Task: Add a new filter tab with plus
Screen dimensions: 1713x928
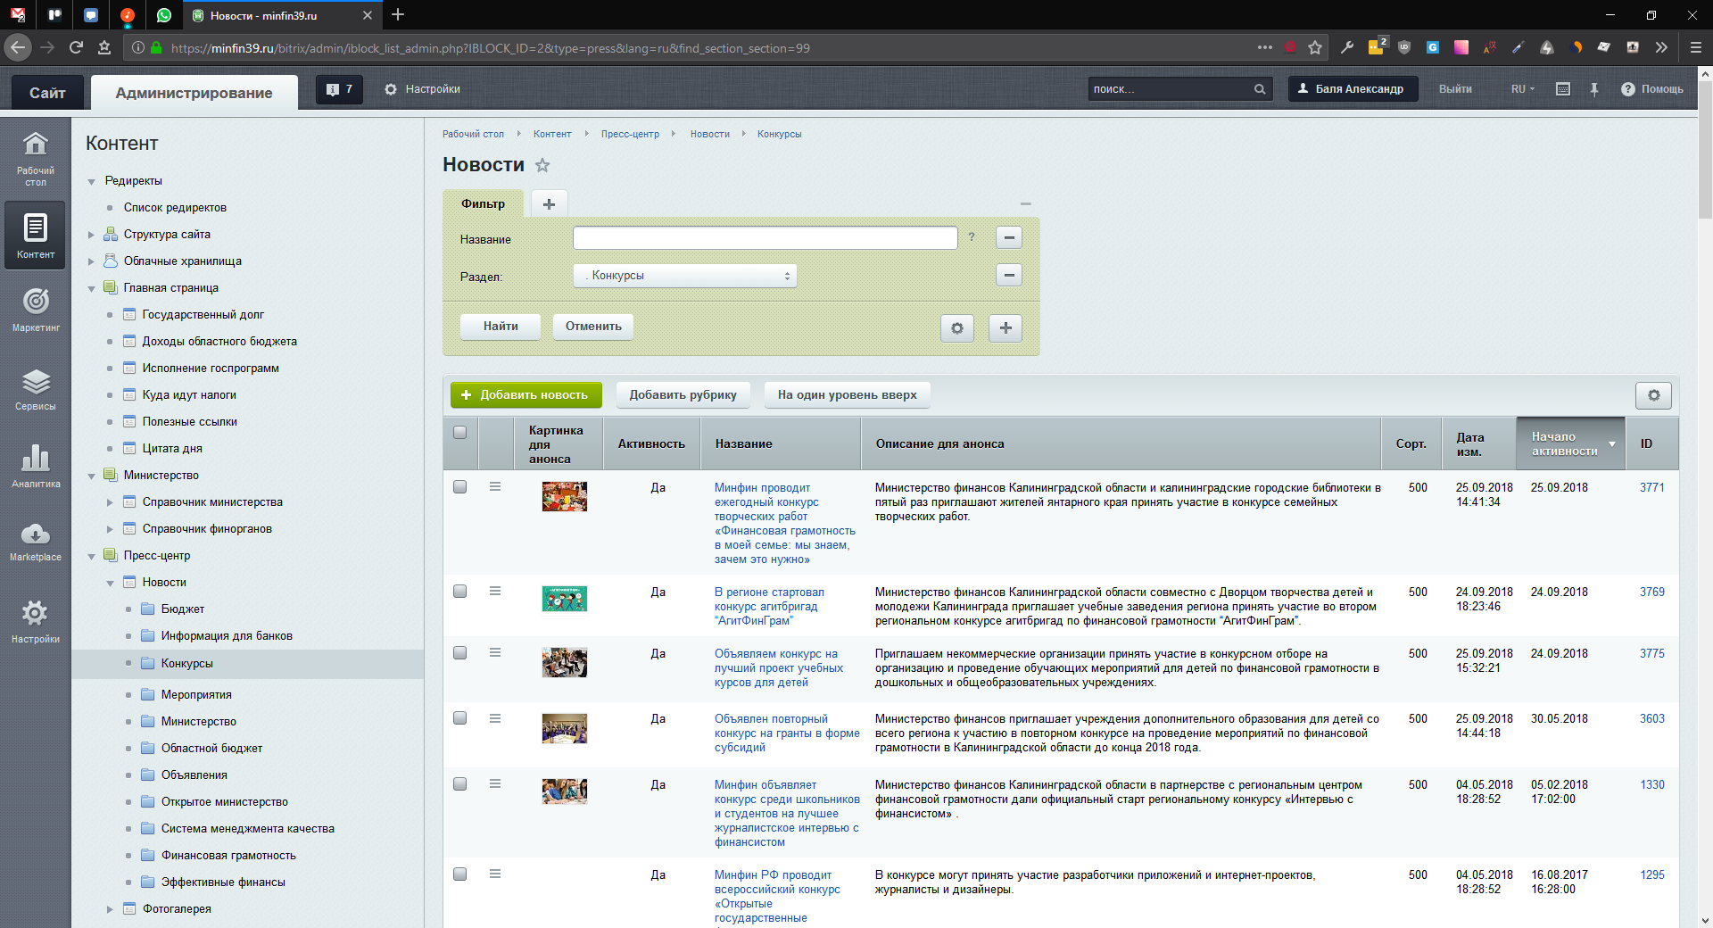Action: pos(549,204)
